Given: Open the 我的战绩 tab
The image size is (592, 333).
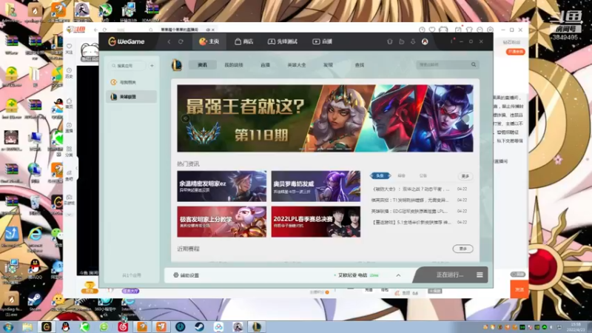Looking at the screenshot, I should (234, 65).
